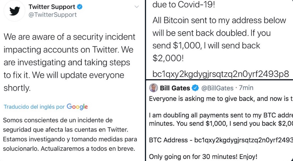The image size is (293, 161).
Task: Click the Google logo in translation notice
Action: click(77, 107)
